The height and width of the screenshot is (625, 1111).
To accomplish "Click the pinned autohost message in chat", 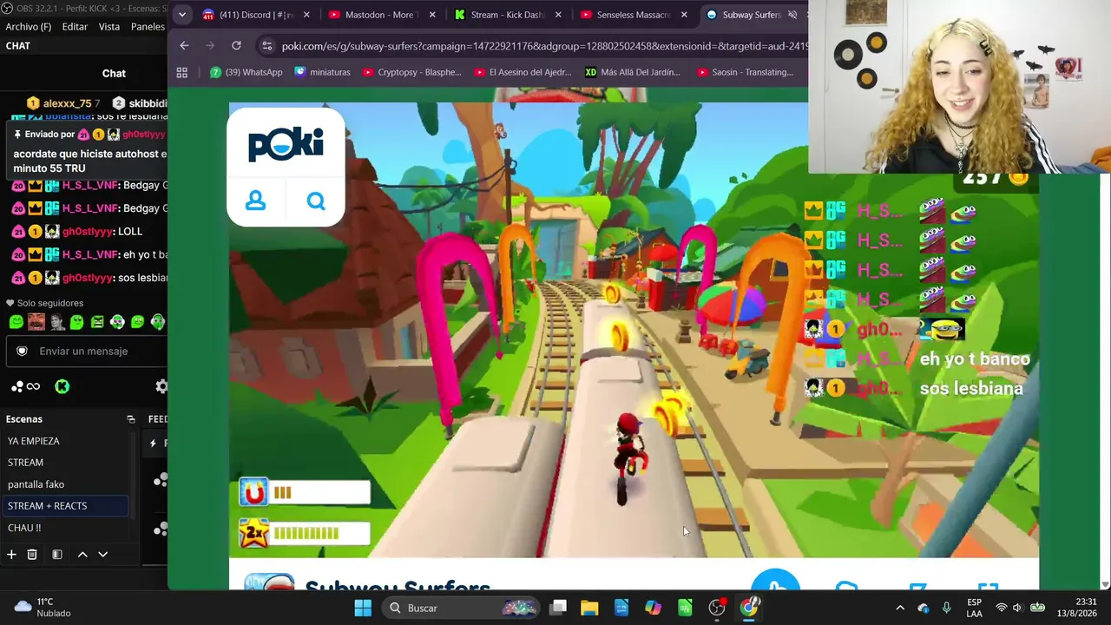I will [88, 151].
